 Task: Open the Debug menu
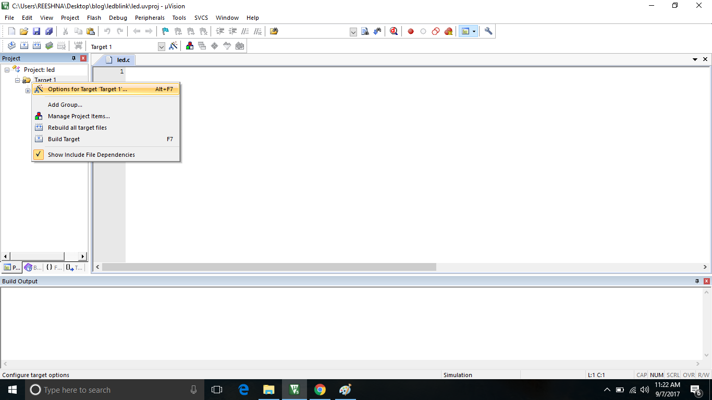coord(118,18)
